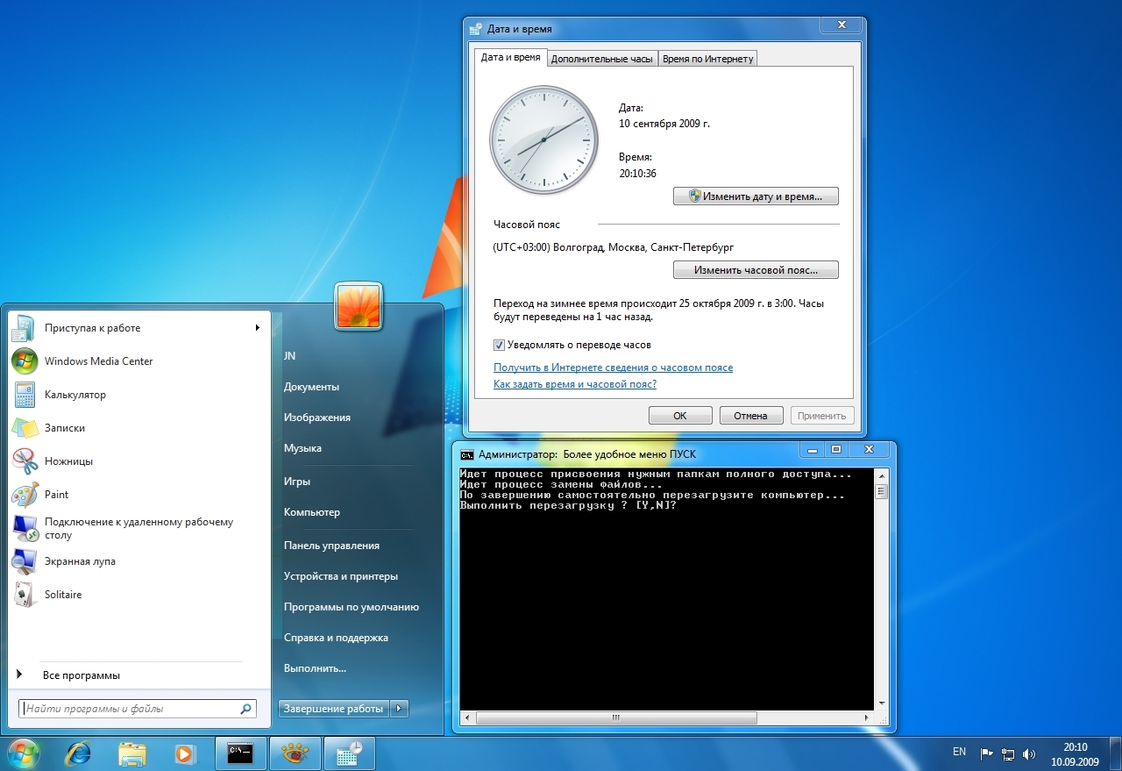This screenshot has width=1122, height=771.
Task: Launch Paint from the Start menu
Action: coord(56,495)
